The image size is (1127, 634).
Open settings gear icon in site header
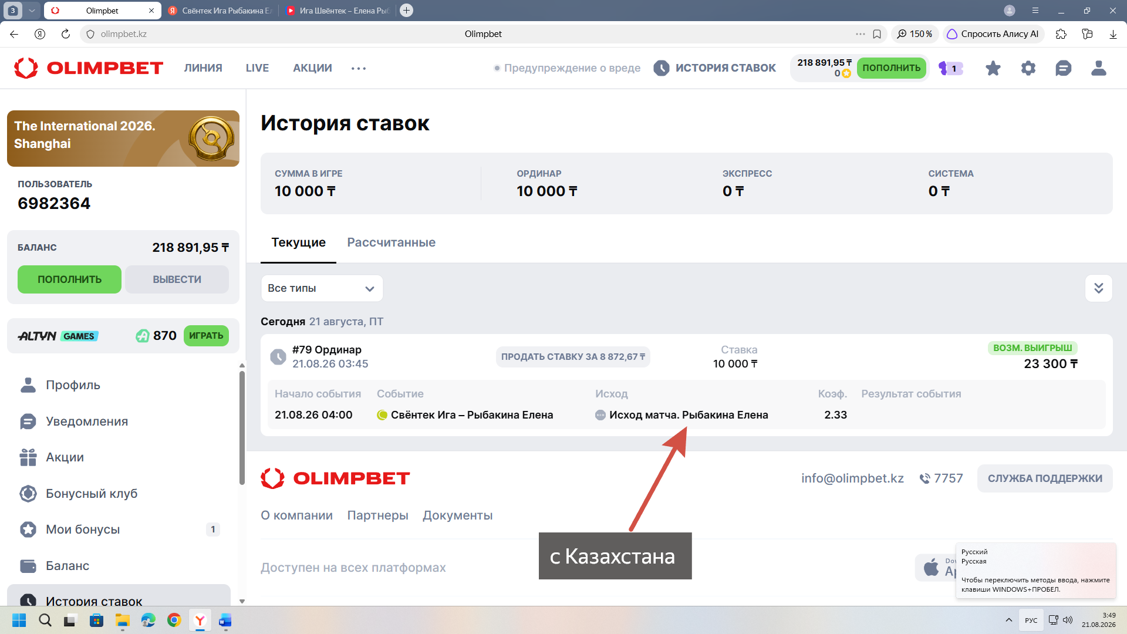[x=1028, y=68]
